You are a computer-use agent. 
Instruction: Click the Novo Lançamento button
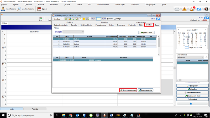(128, 90)
